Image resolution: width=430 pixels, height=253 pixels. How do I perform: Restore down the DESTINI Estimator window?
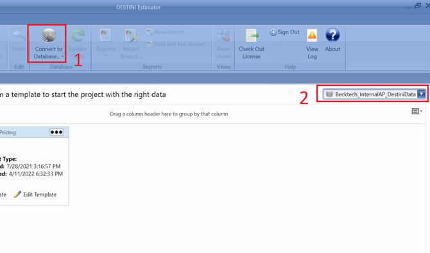pyautogui.click(x=418, y=6)
